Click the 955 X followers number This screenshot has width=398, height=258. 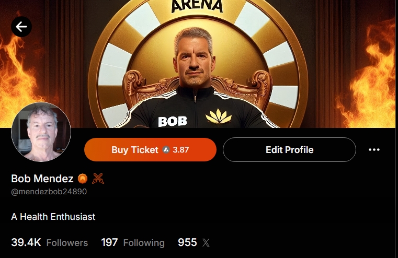(187, 242)
